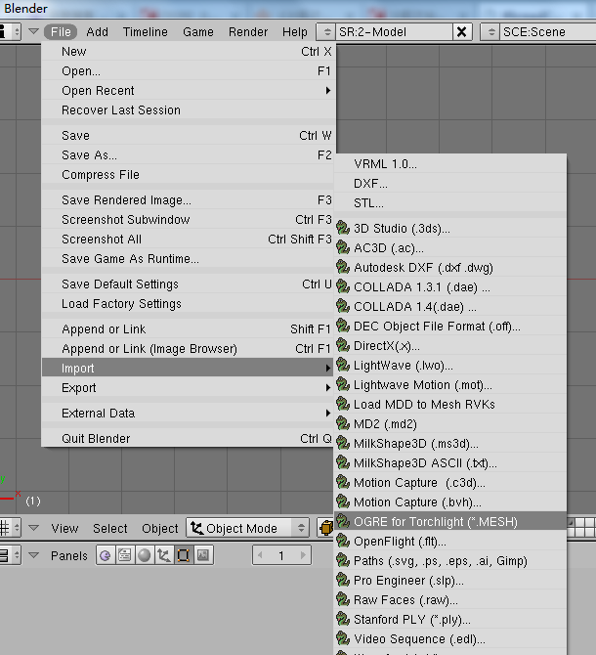Viewport: 596px width, 655px height.
Task: Open the Object context axes icon
Action: [164, 555]
